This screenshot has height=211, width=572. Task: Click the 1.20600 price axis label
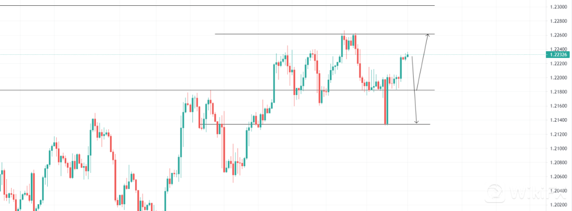[558, 176]
